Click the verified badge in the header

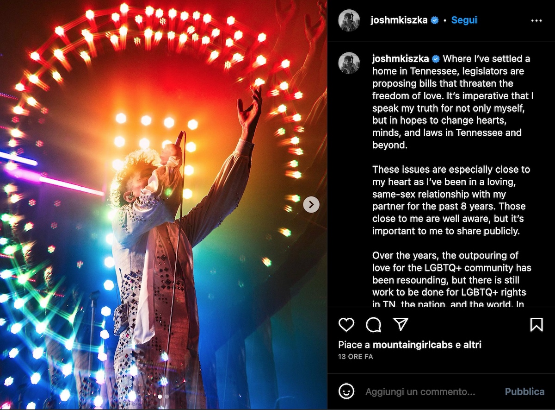pyautogui.click(x=435, y=20)
